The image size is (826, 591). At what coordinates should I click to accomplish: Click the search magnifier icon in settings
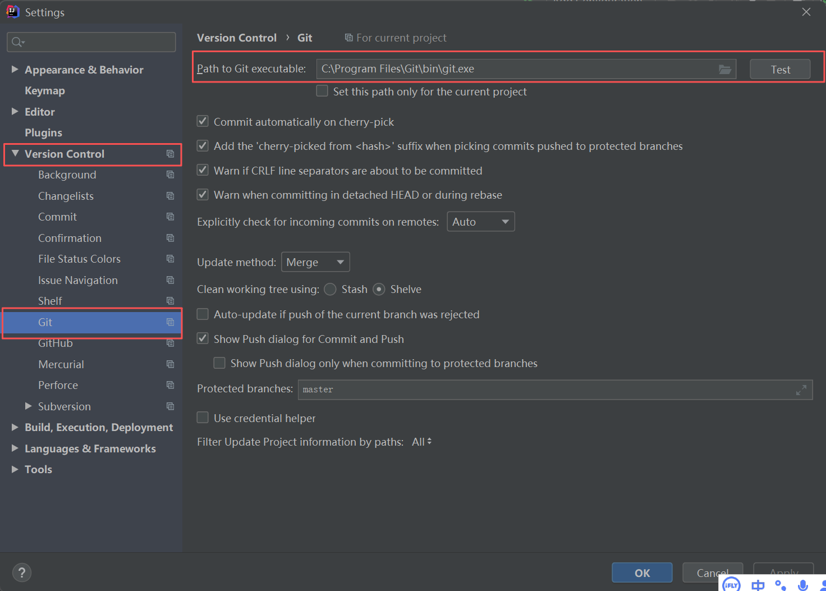pos(18,42)
